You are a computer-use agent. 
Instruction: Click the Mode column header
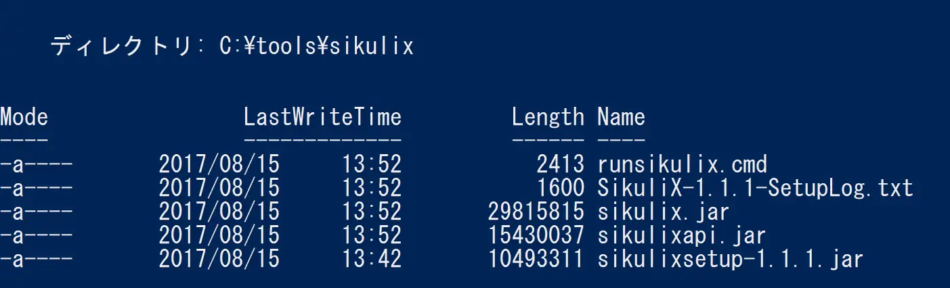click(24, 117)
